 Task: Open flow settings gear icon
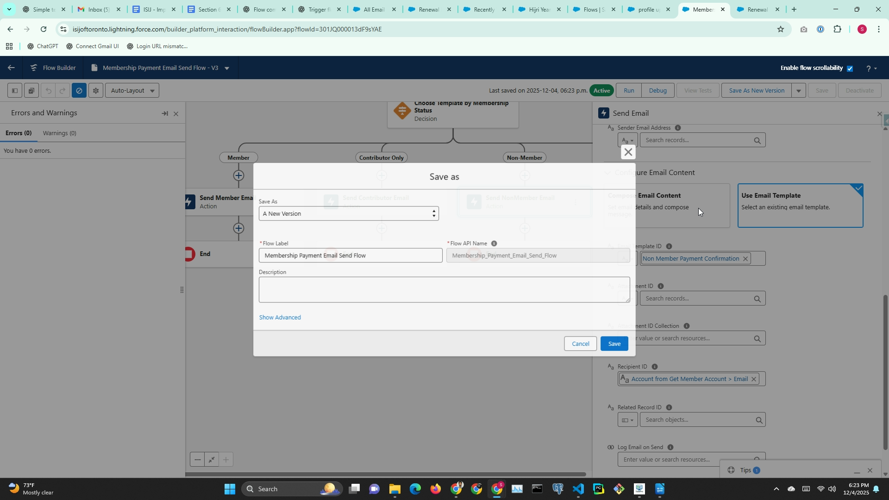click(x=96, y=91)
